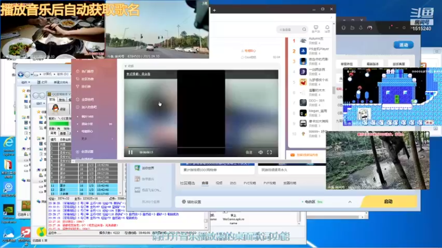Select highlighted row 11 in the farm table
Image resolution: width=442 pixels, height=248 pixels.
[x=84, y=186]
